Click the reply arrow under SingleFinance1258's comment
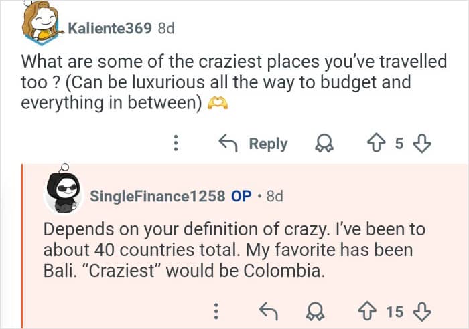This screenshot has height=329, width=469. tap(267, 311)
